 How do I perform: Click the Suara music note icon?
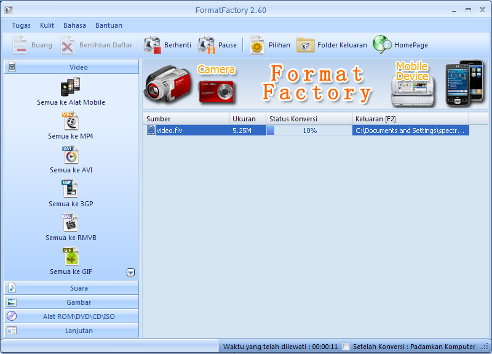click(12, 288)
